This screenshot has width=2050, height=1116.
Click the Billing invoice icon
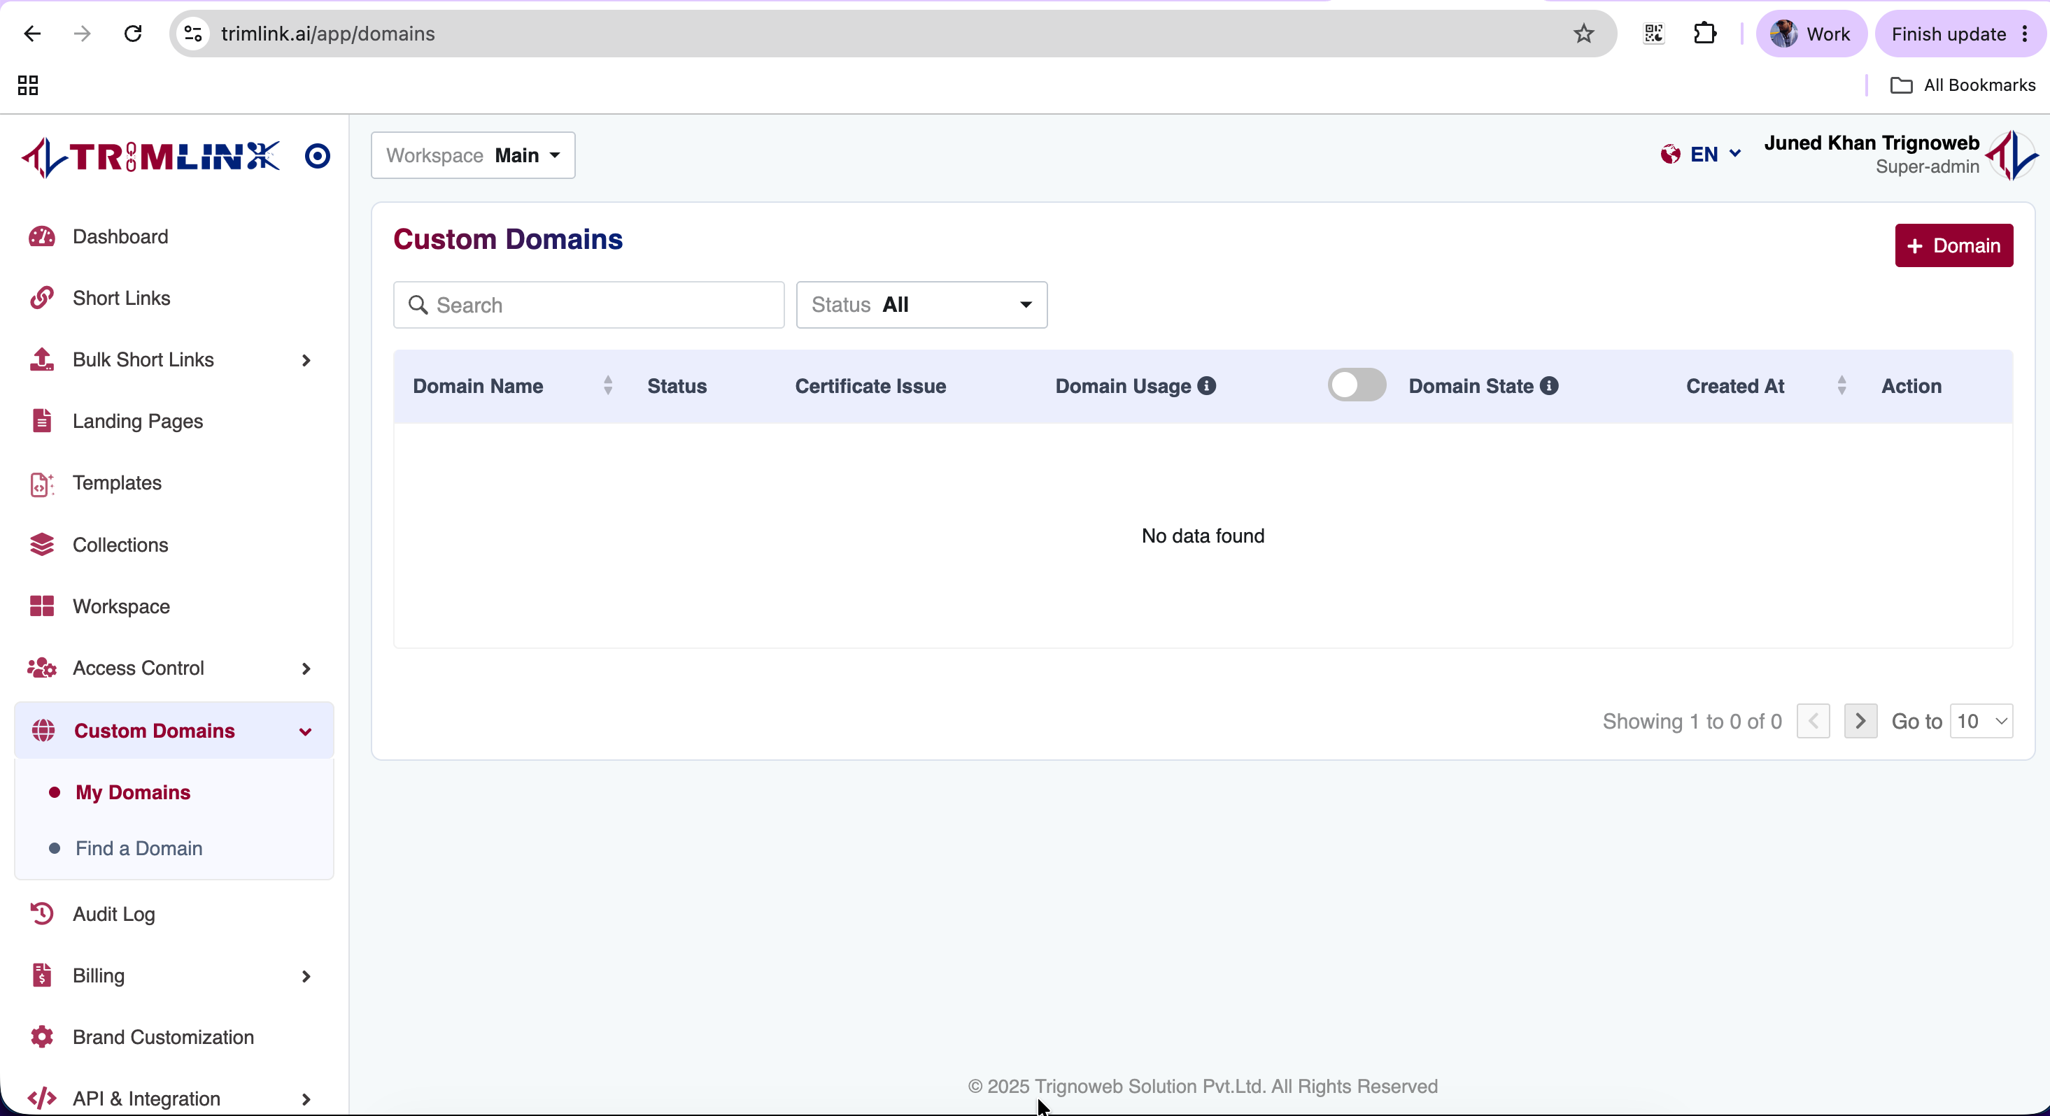tap(41, 975)
